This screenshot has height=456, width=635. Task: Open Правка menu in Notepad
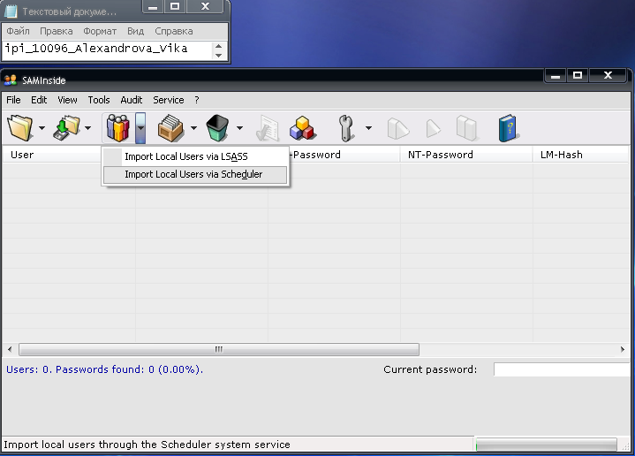(57, 31)
